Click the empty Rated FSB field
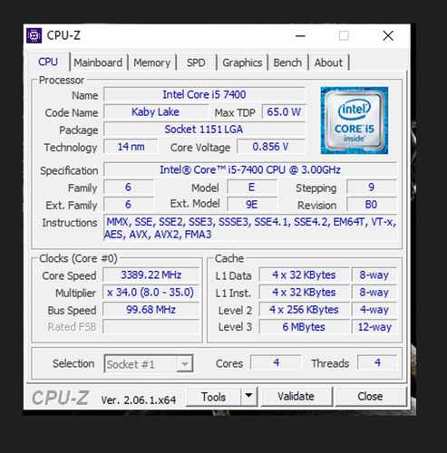Image resolution: width=447 pixels, height=453 pixels. point(151,327)
